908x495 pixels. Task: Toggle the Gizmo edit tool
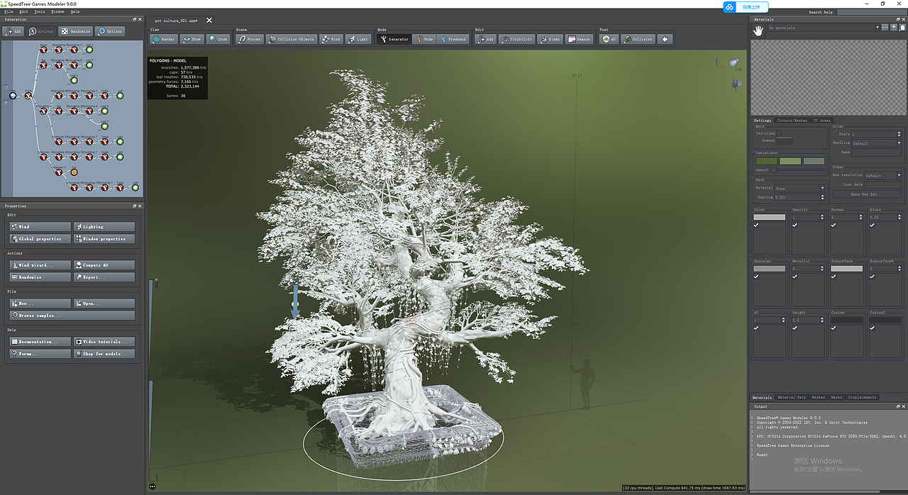coord(550,39)
